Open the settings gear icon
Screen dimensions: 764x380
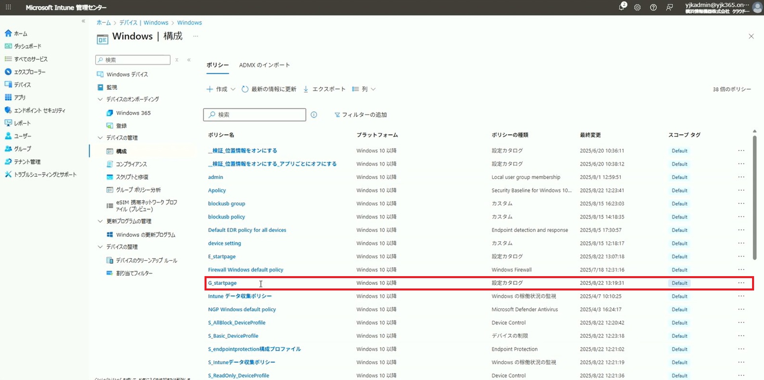coord(637,7)
